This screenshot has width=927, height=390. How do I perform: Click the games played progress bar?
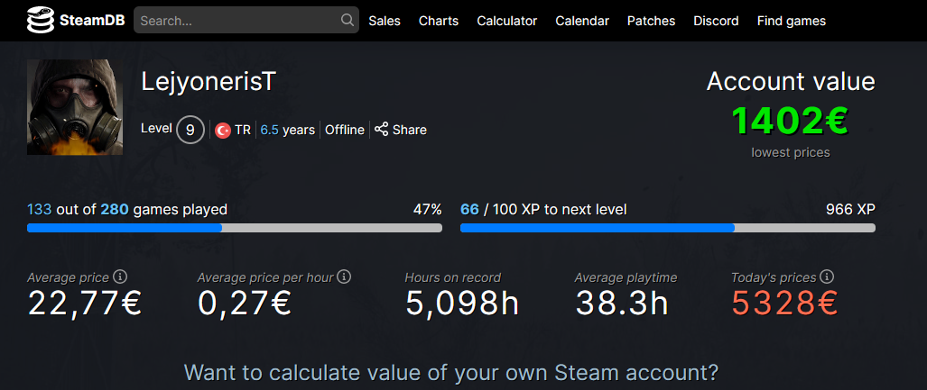coord(235,228)
